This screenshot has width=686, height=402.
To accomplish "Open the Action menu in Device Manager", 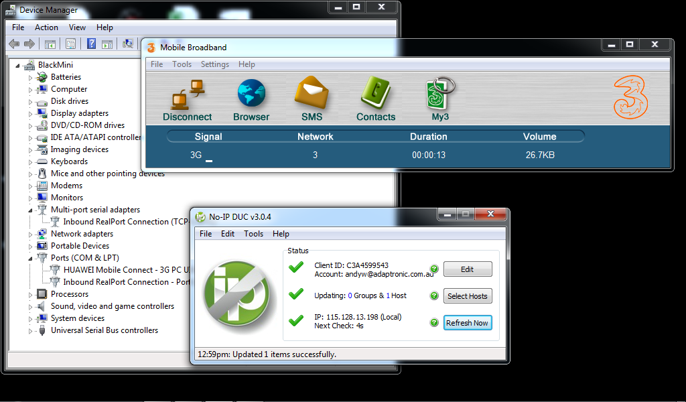I will (46, 27).
